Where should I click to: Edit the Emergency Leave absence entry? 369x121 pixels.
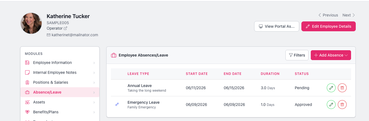click(x=331, y=105)
